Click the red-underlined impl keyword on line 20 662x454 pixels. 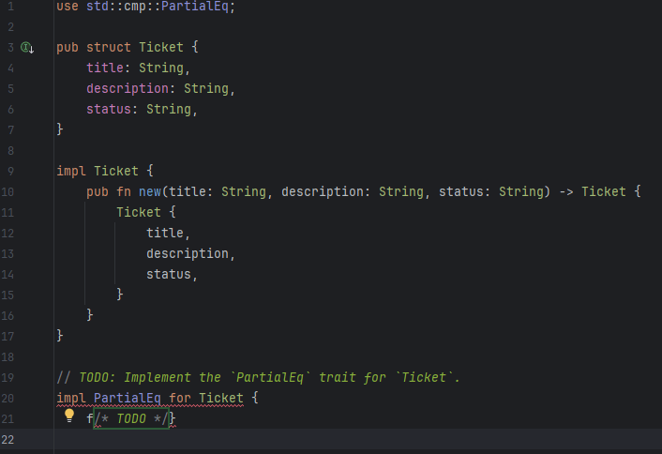[x=71, y=398]
